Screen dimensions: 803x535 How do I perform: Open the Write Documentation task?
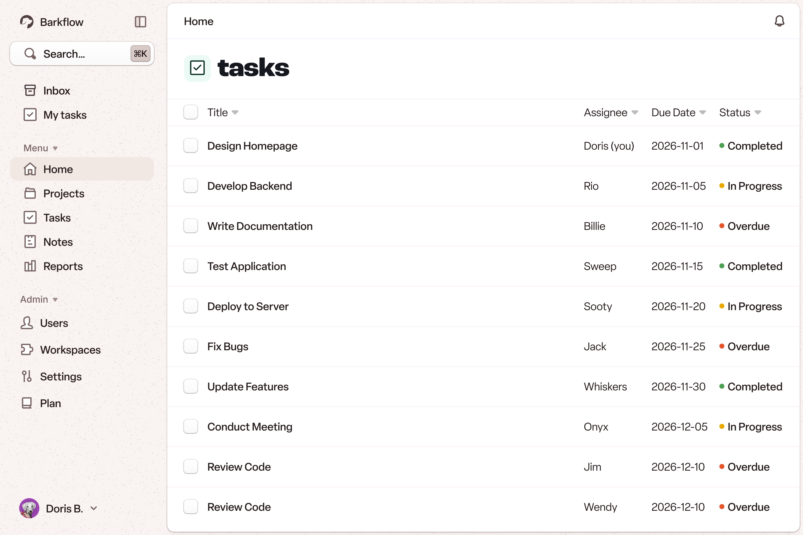260,226
